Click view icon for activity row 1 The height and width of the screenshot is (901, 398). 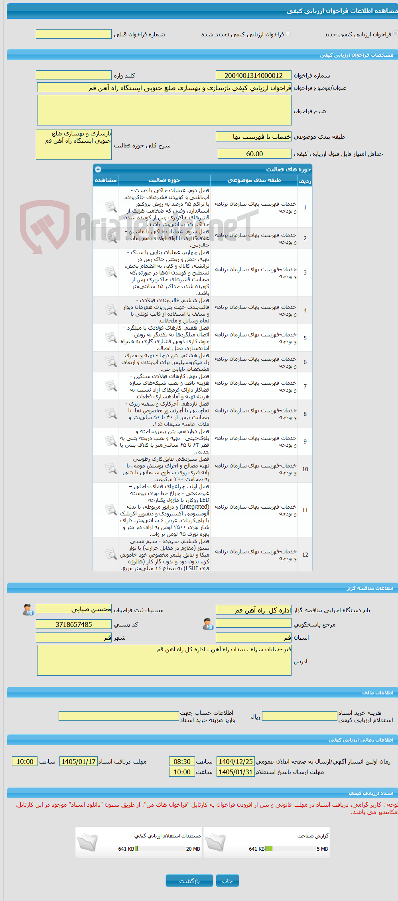tap(111, 207)
